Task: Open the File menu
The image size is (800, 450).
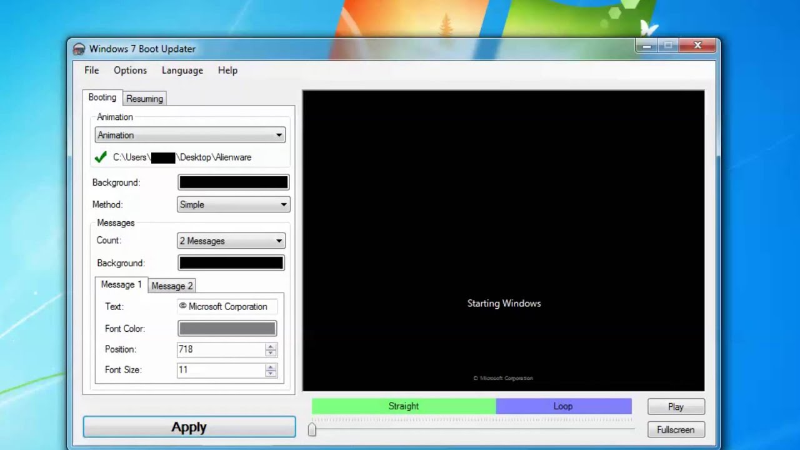Action: (91, 71)
